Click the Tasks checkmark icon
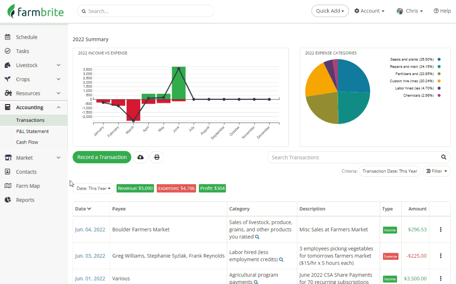Screen dimensions: 456x284 pos(8,51)
